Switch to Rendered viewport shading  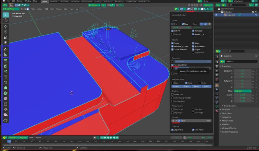pos(208,9)
